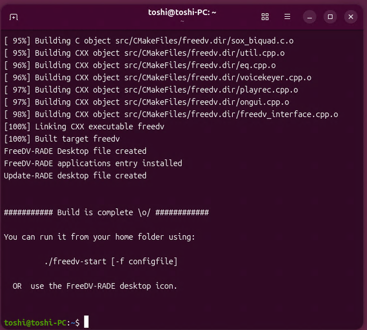Close the terminal window
Image resolution: width=367 pixels, height=330 pixels.
point(350,17)
